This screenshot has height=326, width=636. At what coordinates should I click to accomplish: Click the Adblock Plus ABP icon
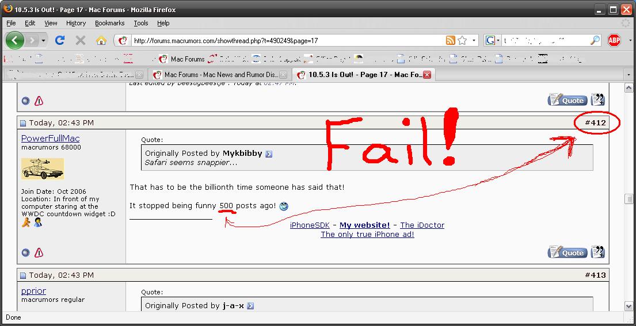pyautogui.click(x=614, y=40)
